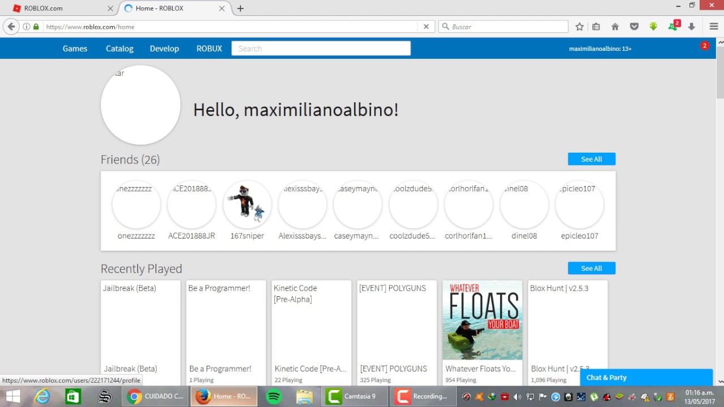Open Kinetic Code [Pre-Alpha] game card

(311, 333)
